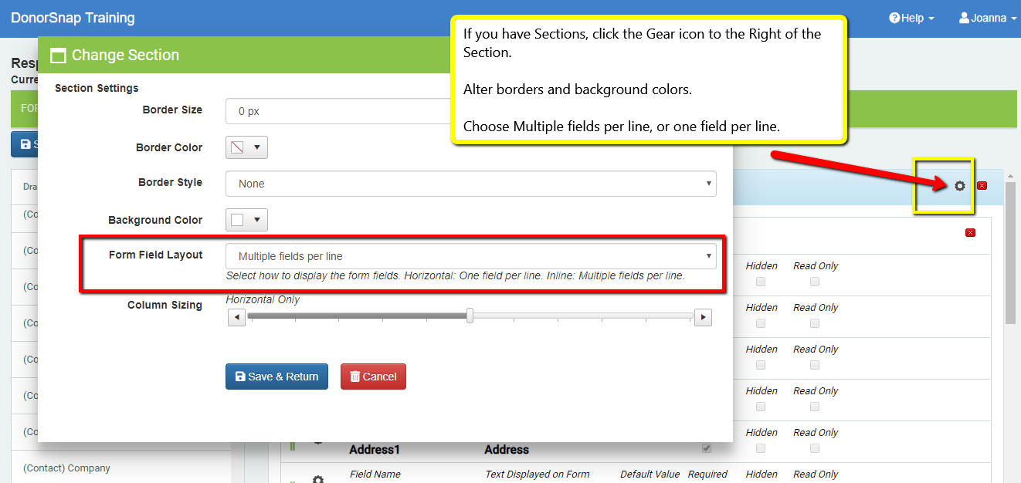Open the Joanna account menu
The height and width of the screenshot is (483, 1021).
[x=986, y=17]
